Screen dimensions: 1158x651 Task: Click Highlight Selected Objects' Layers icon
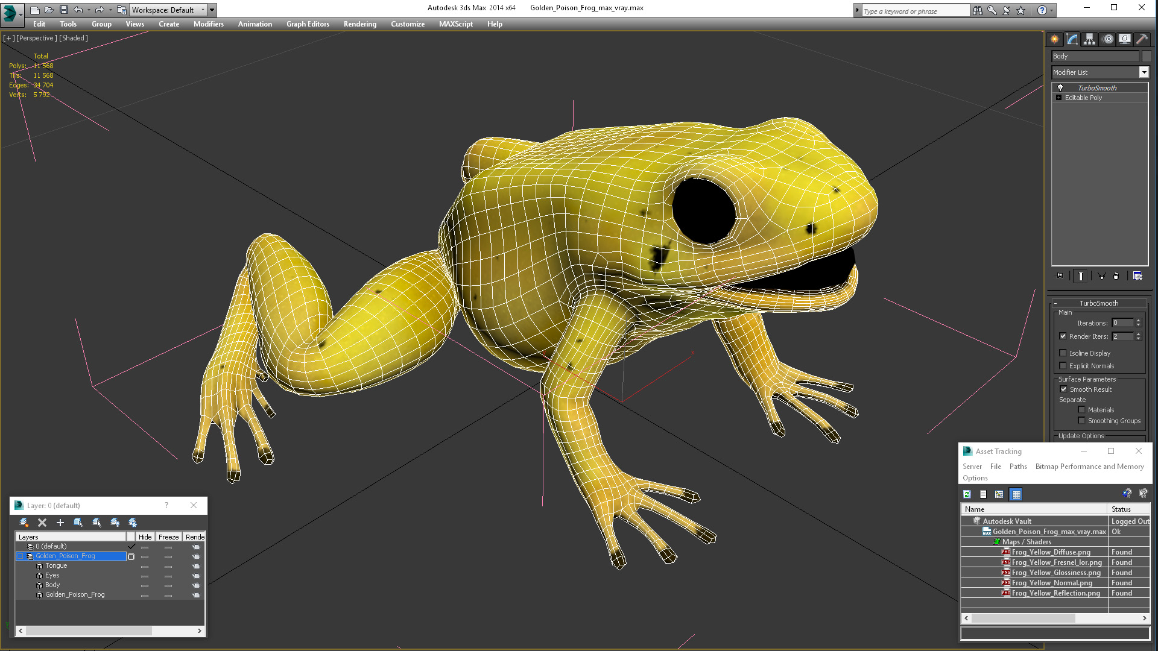96,523
